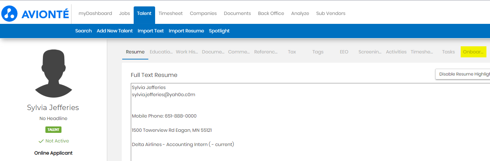The image size is (490, 161).
Task: Open the Comments tab
Action: tap(239, 52)
